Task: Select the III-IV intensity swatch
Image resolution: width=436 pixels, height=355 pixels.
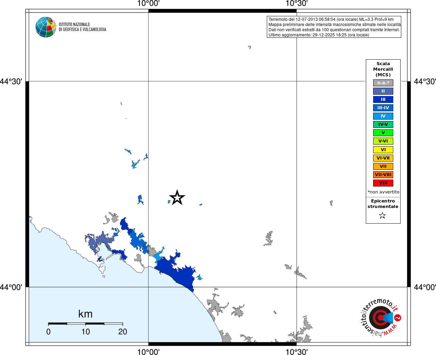Action: [383, 108]
